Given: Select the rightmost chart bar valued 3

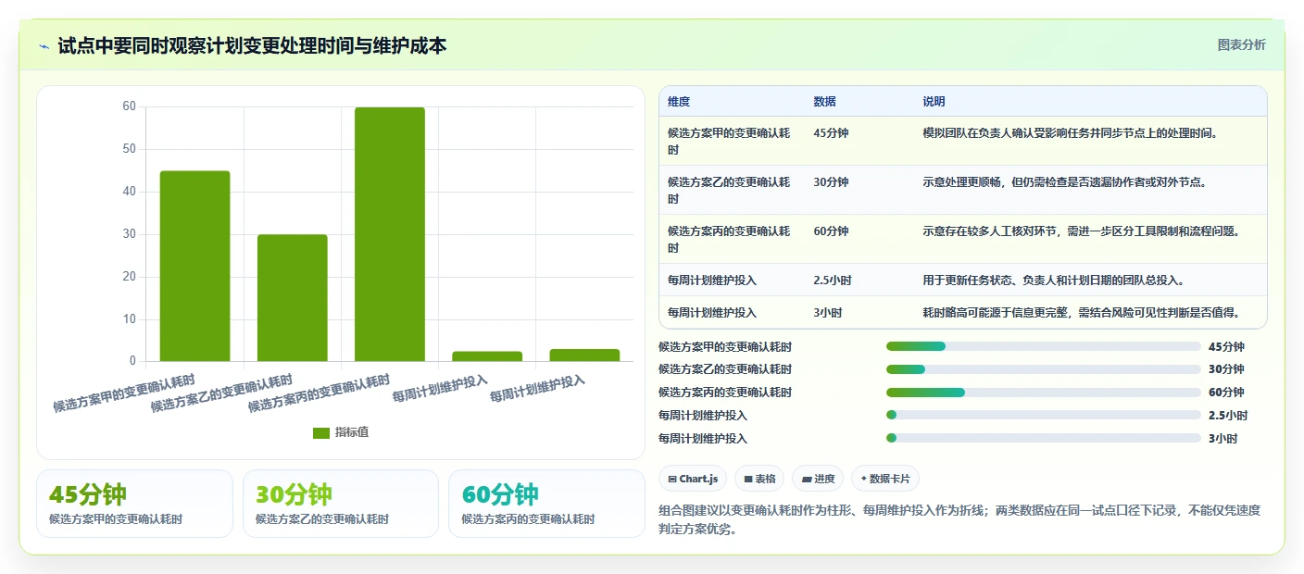Looking at the screenshot, I should (x=584, y=356).
